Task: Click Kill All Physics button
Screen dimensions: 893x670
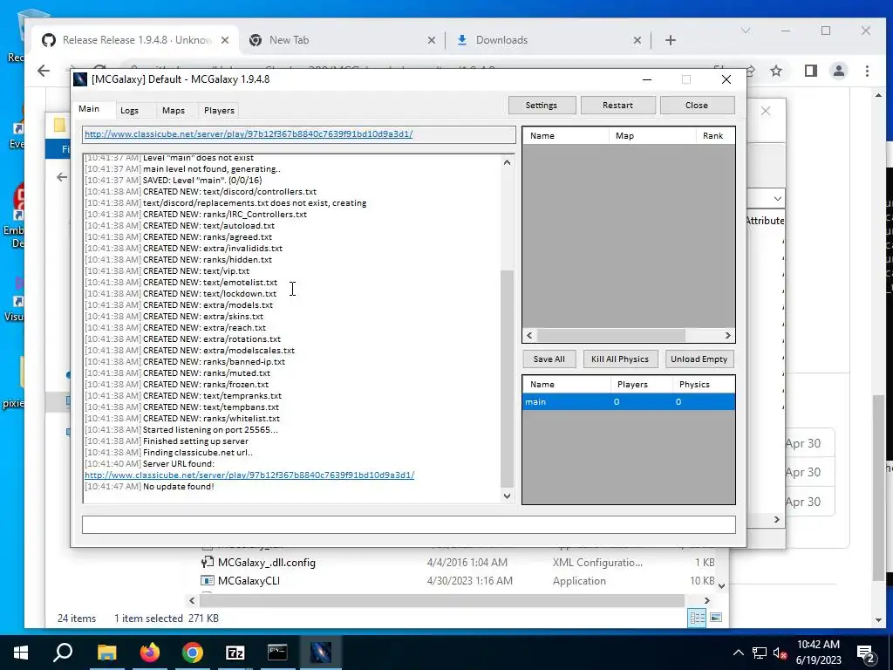Action: [x=620, y=359]
